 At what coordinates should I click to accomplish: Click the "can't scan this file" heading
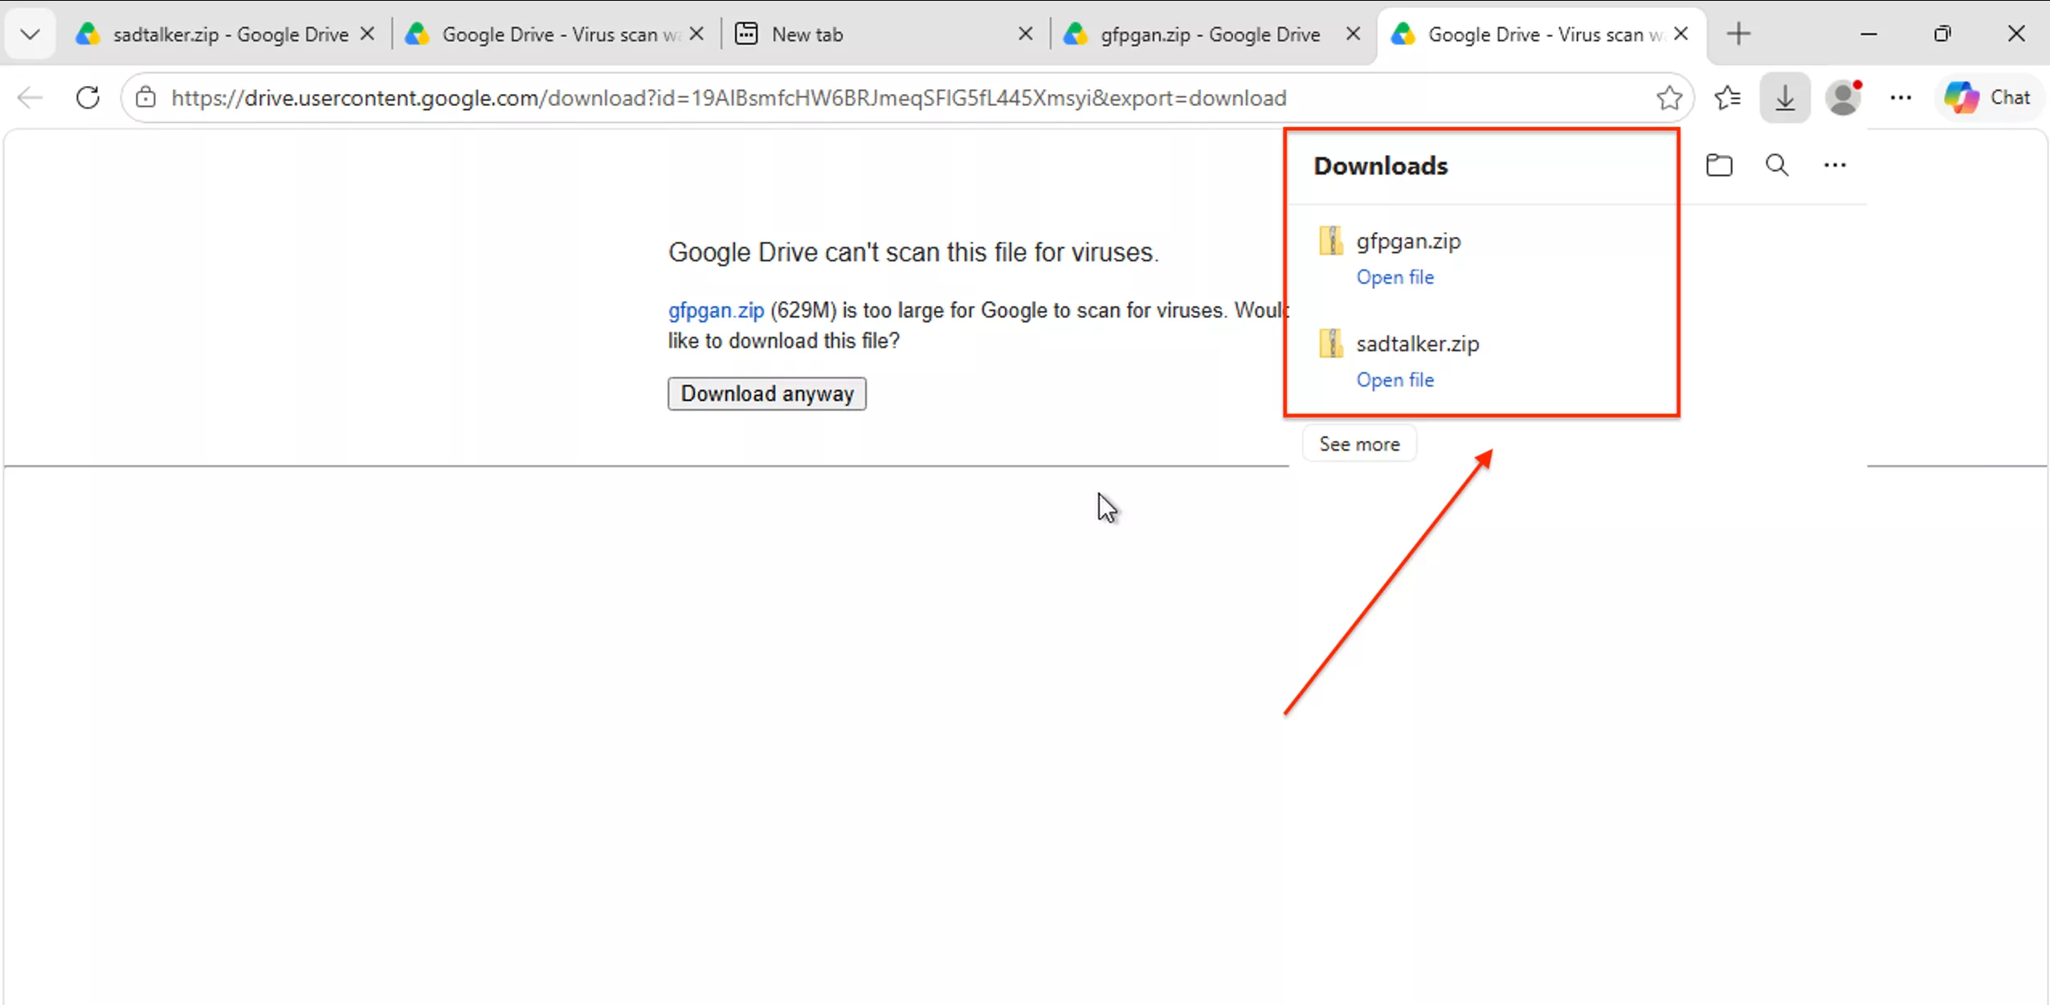(x=913, y=252)
